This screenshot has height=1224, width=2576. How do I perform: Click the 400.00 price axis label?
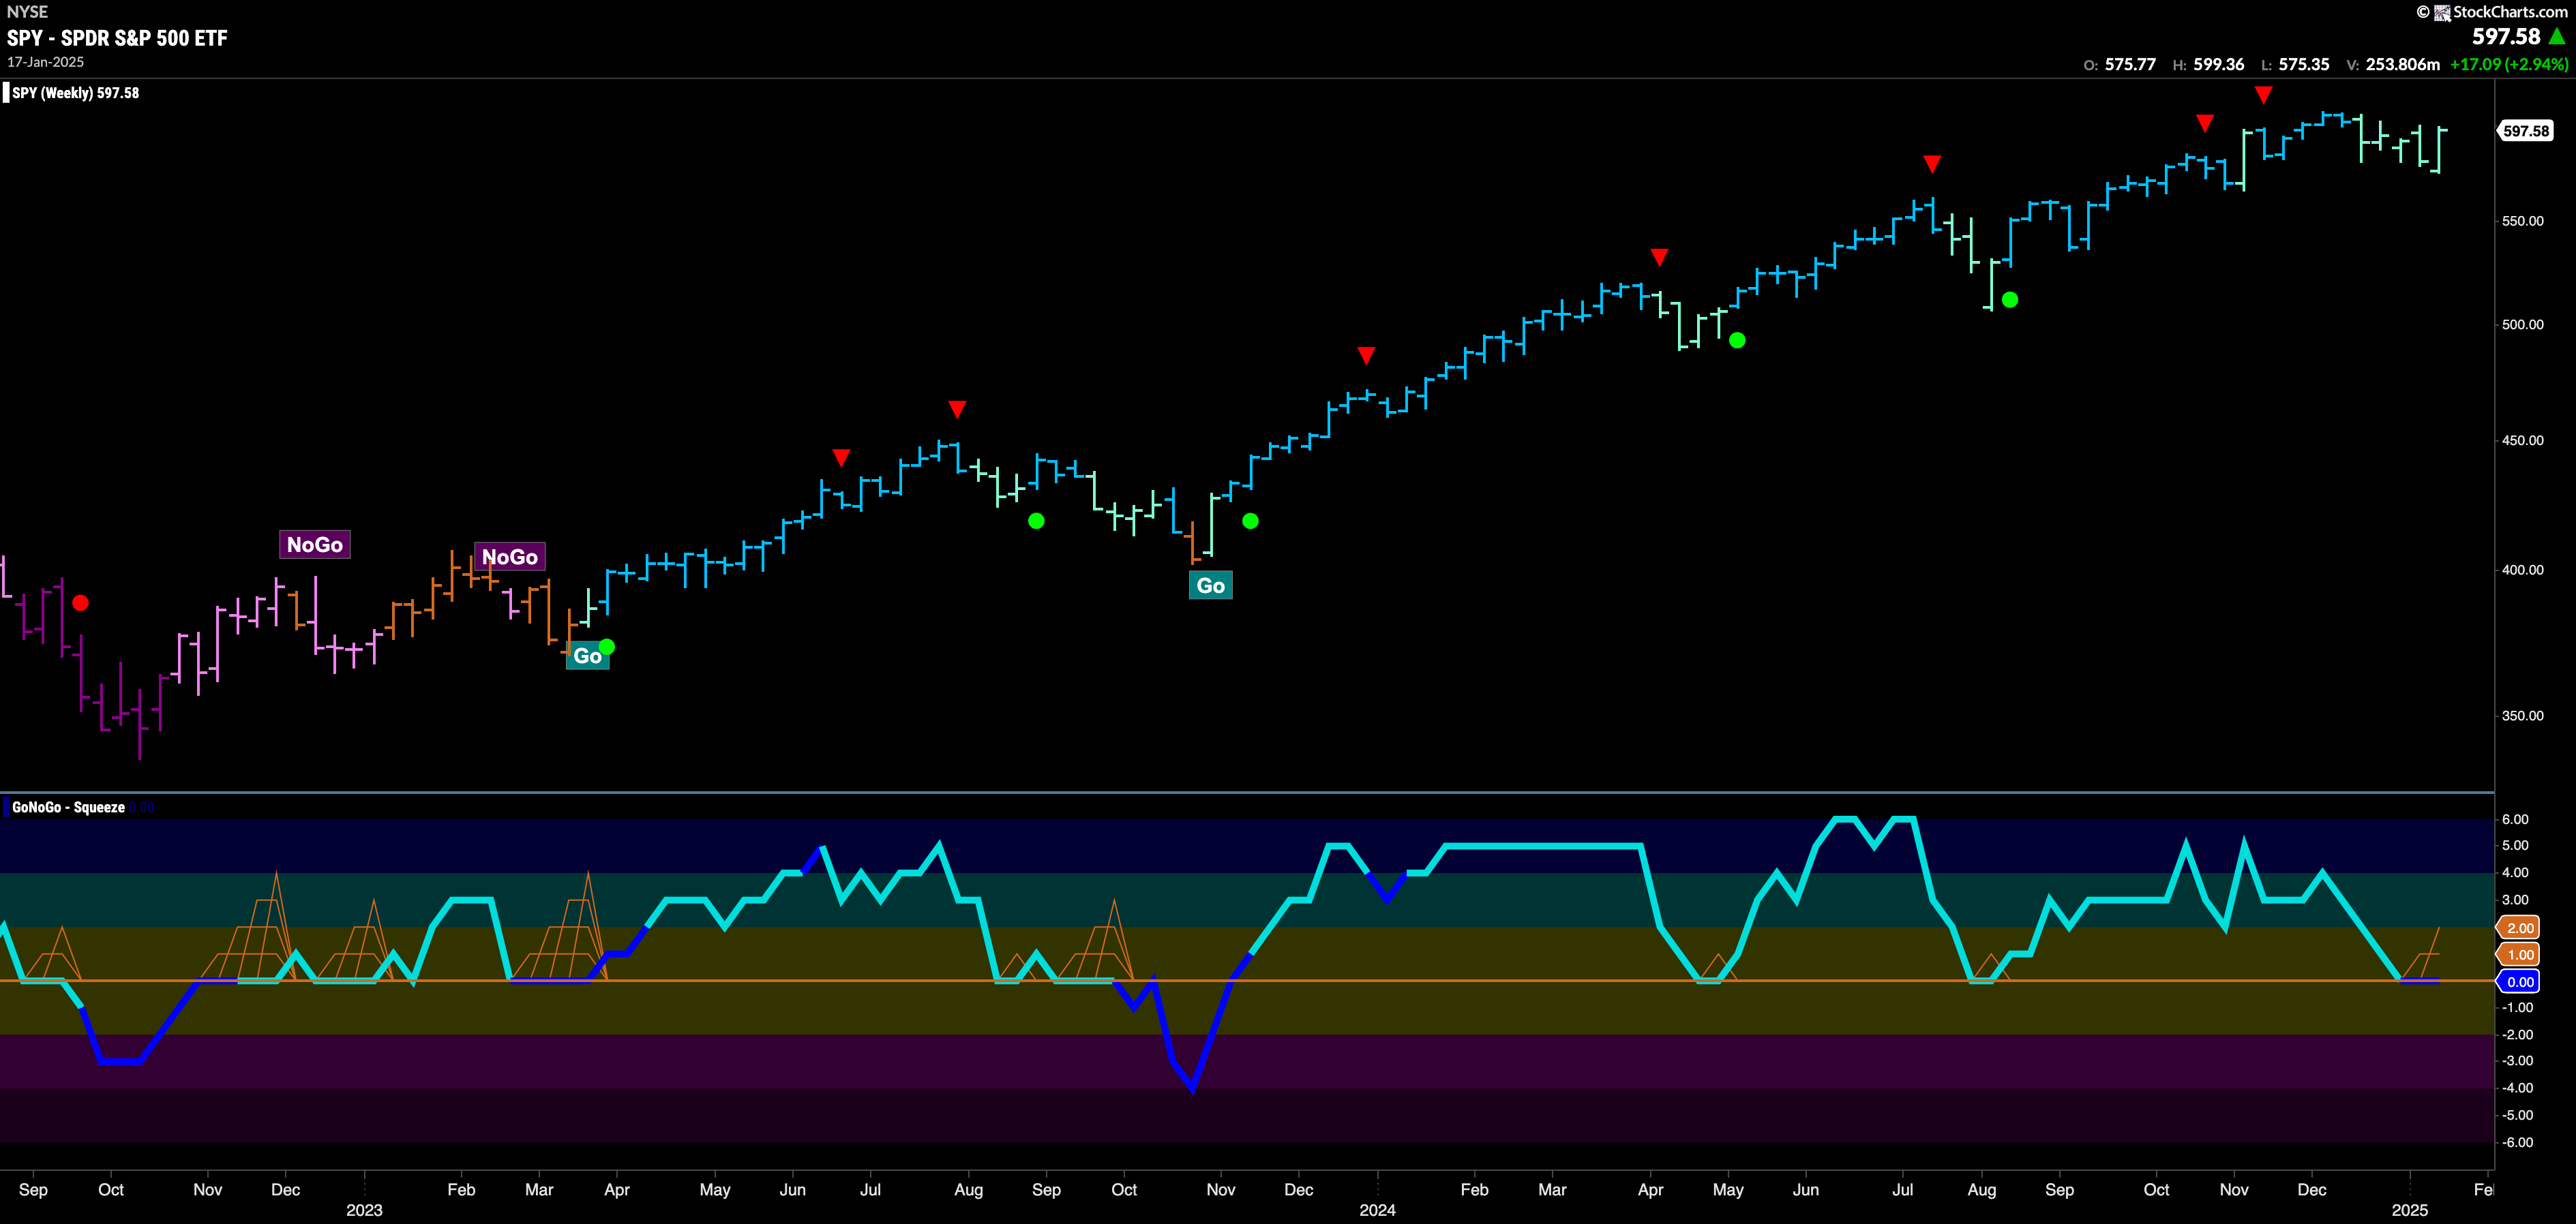pyautogui.click(x=2522, y=570)
